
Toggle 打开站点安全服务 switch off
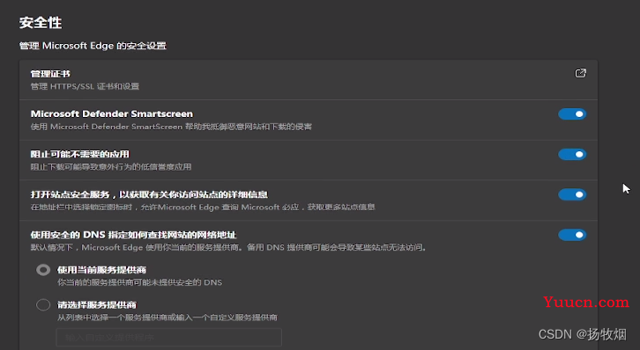572,194
